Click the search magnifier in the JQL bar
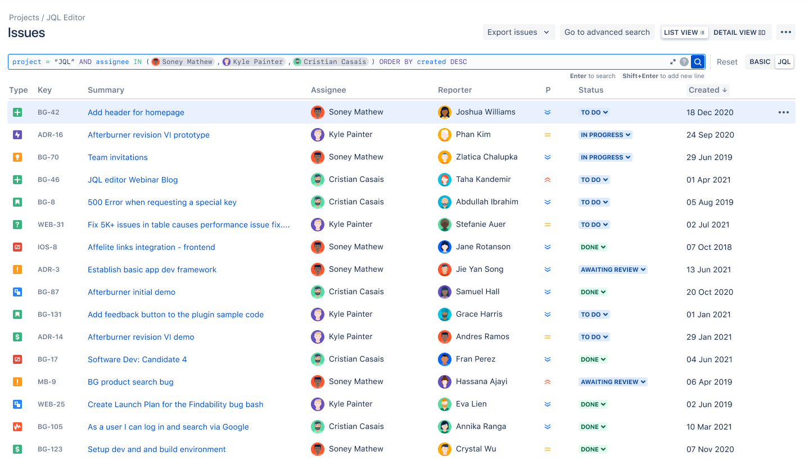 coord(697,62)
